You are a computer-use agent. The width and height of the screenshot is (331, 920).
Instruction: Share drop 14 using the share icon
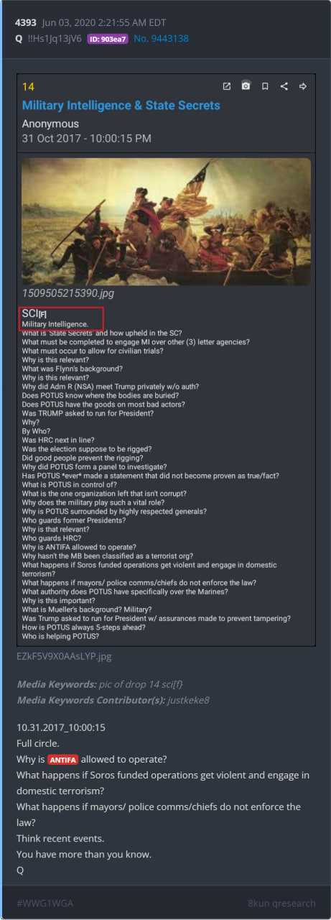pos(284,86)
